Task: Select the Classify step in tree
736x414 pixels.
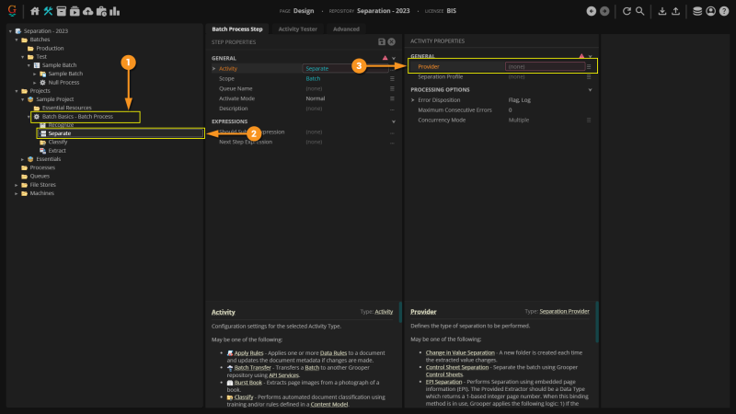Action: [58, 142]
